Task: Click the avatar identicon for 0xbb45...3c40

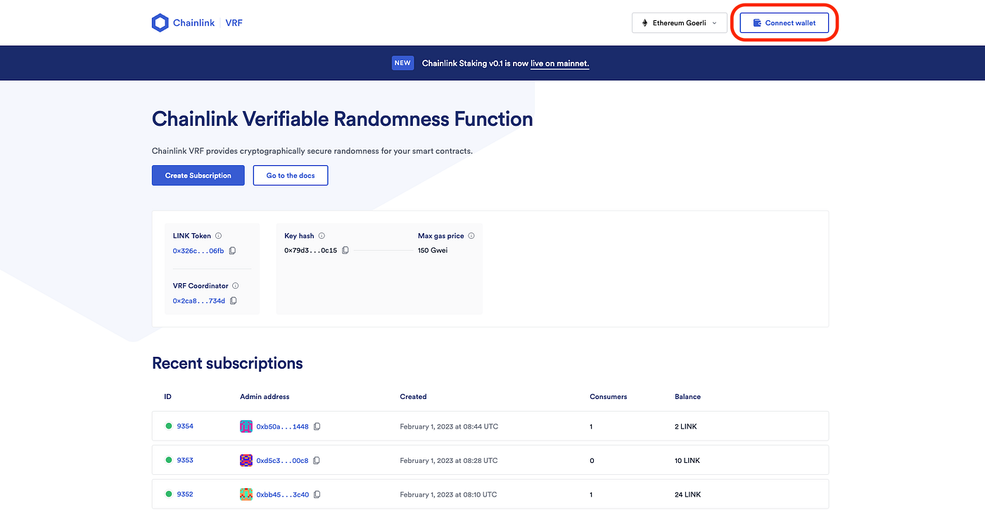Action: [246, 495]
